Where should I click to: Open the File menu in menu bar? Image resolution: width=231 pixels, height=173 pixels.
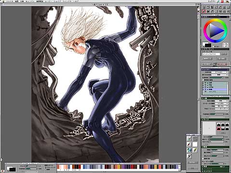tap(10, 1)
